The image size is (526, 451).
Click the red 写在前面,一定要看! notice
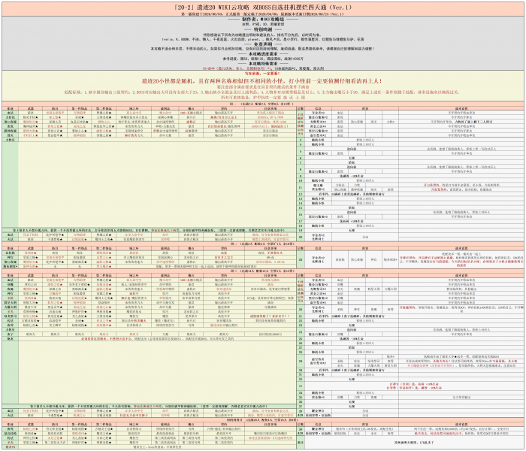point(263,73)
